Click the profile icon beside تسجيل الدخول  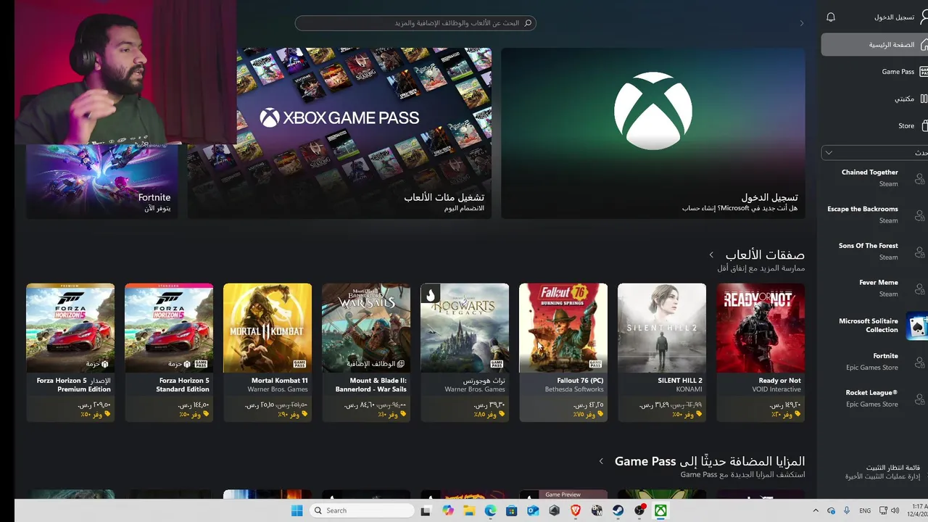click(924, 17)
